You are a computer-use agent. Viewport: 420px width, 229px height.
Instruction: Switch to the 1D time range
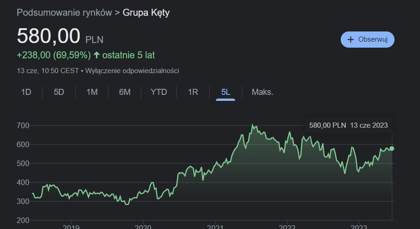pyautogui.click(x=26, y=92)
